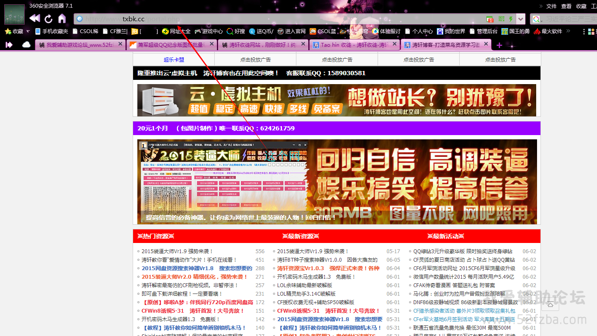Close the 我爱辅助游戏论坛 tab
This screenshot has height=336, width=597.
click(x=120, y=44)
